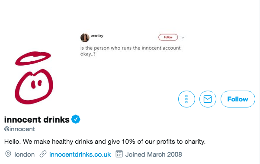The image size is (260, 164).
Task: Click the blue verified badge checkmark
Action: point(76,119)
